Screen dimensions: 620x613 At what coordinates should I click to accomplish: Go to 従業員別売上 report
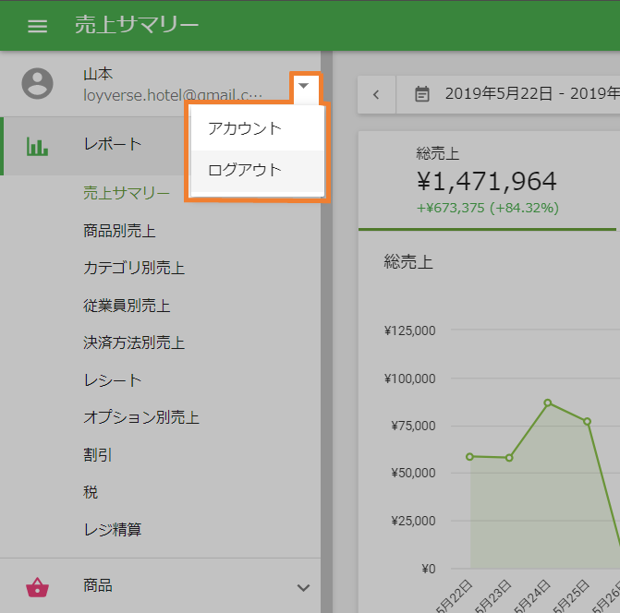[x=127, y=306]
